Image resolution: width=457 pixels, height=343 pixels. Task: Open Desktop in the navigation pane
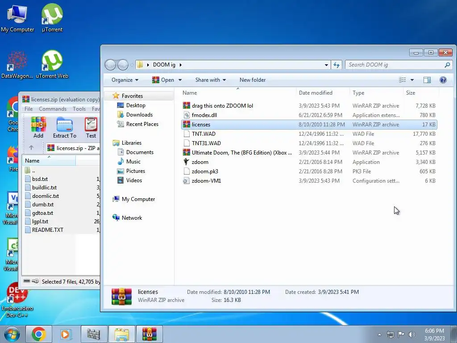pos(136,105)
